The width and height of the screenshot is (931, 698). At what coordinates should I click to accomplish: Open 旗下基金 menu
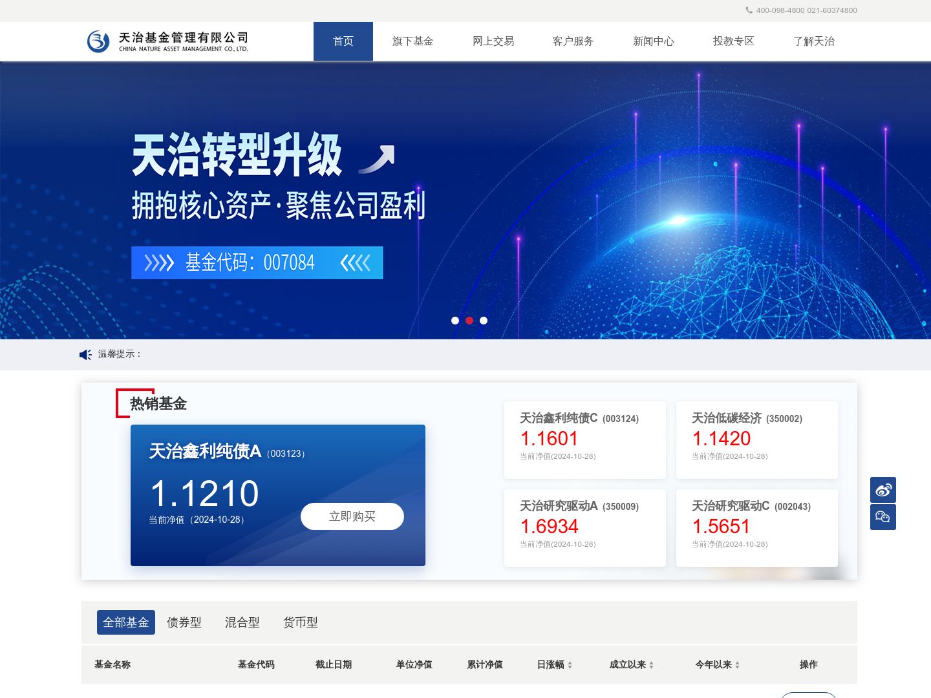pyautogui.click(x=412, y=41)
